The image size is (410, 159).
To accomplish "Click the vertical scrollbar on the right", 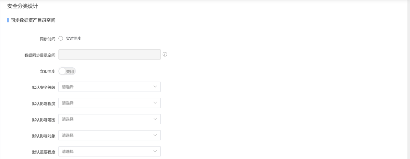I will point(408,79).
